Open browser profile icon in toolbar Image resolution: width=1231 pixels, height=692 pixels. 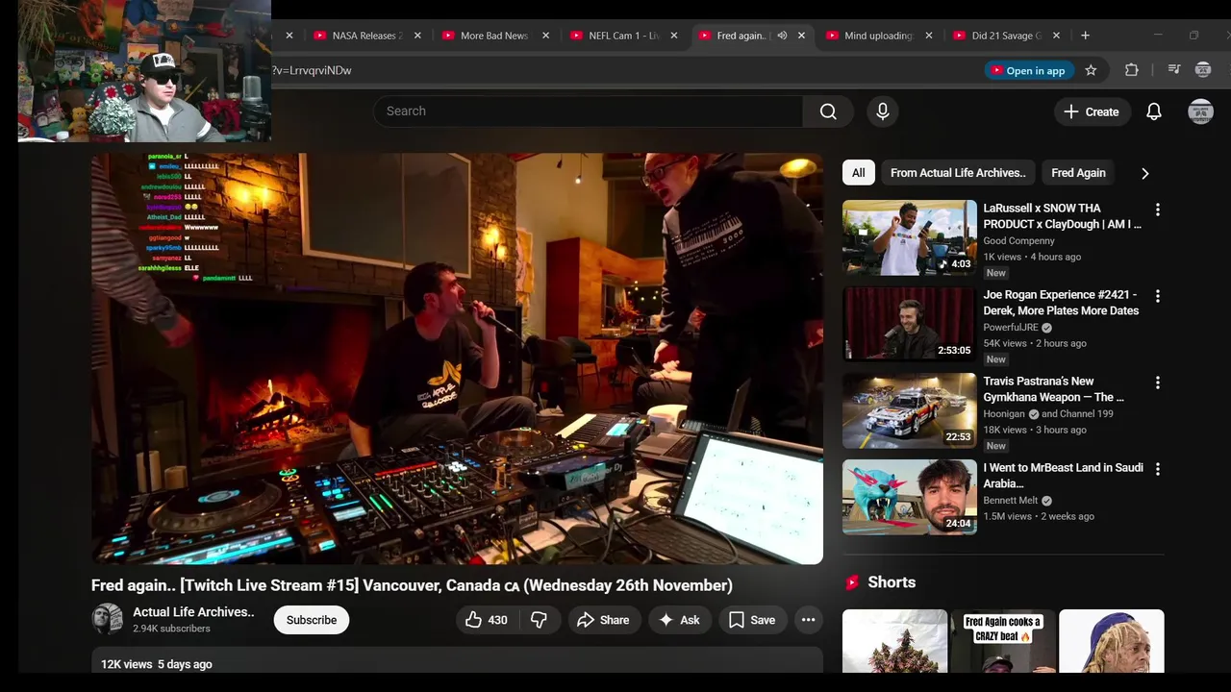(1202, 70)
